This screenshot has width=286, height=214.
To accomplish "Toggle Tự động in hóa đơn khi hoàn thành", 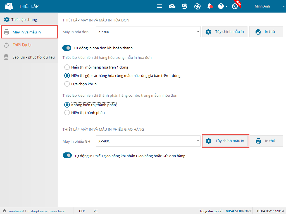I will pos(67,48).
